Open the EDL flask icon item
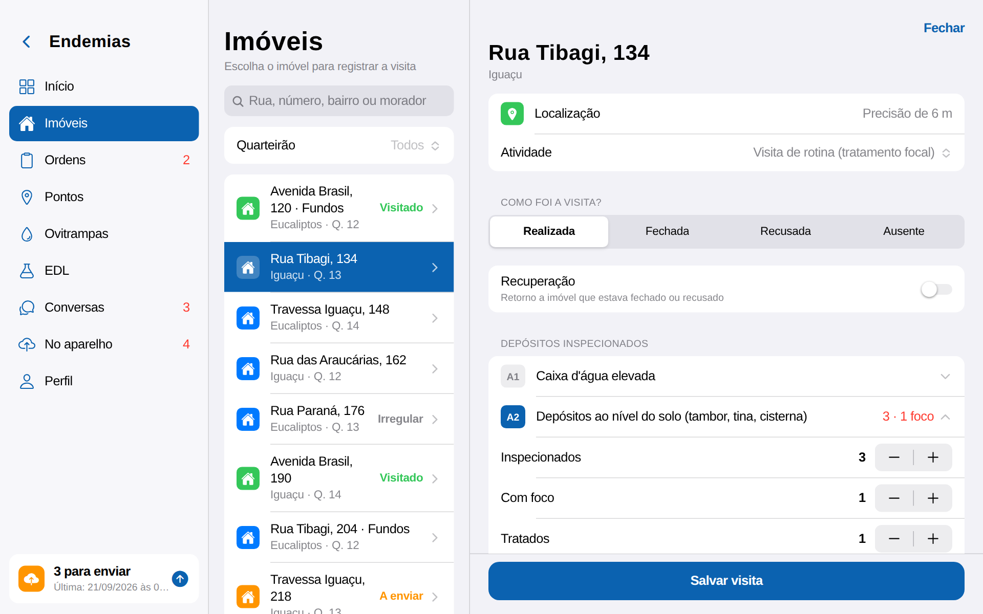The width and height of the screenshot is (983, 614). 27,271
